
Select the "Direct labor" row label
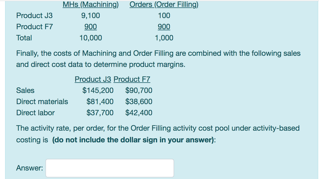35,113
